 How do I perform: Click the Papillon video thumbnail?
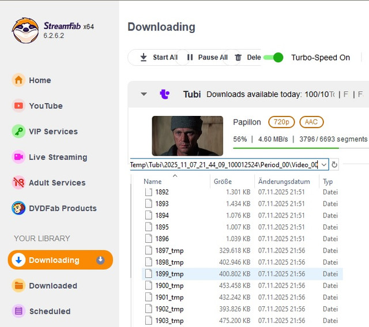[x=187, y=136]
